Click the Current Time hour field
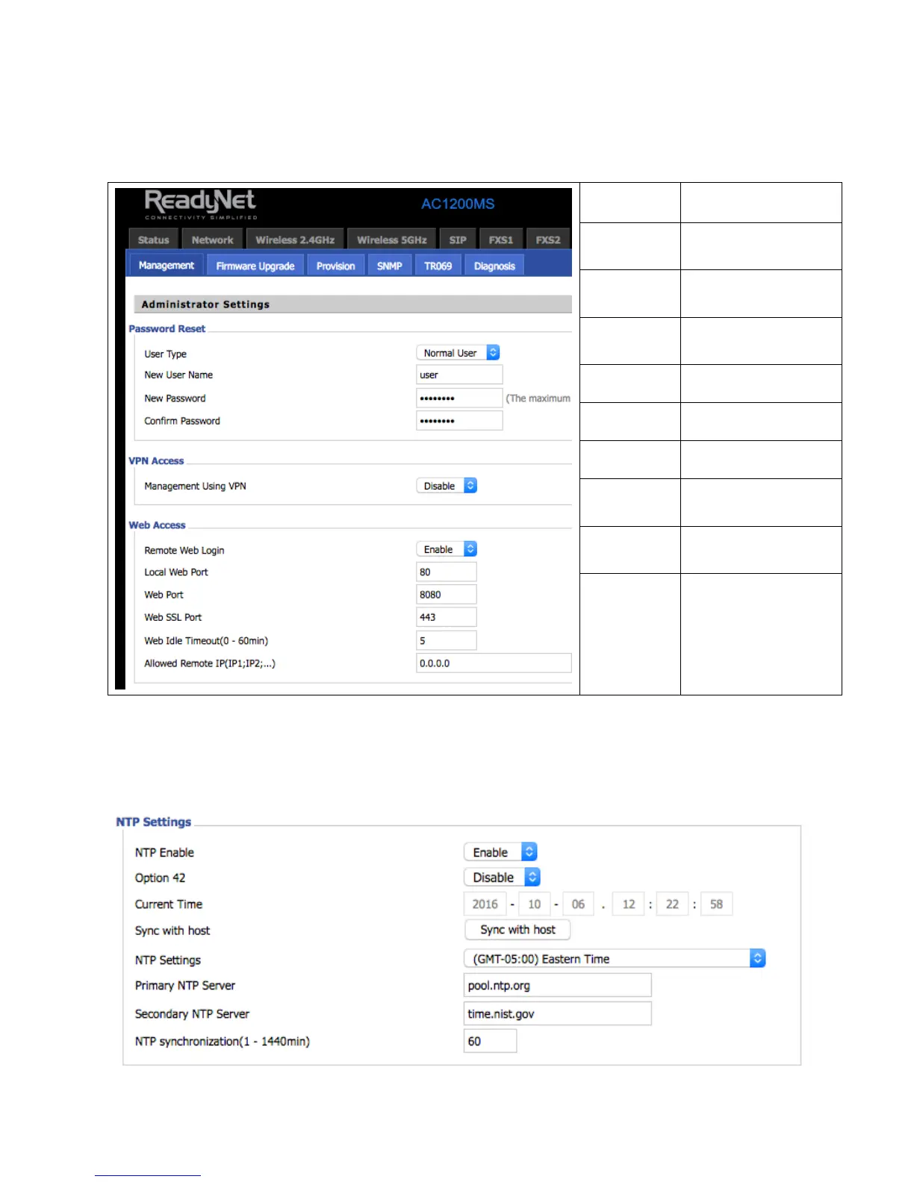Image resolution: width=914 pixels, height=1182 pixels. click(x=629, y=904)
